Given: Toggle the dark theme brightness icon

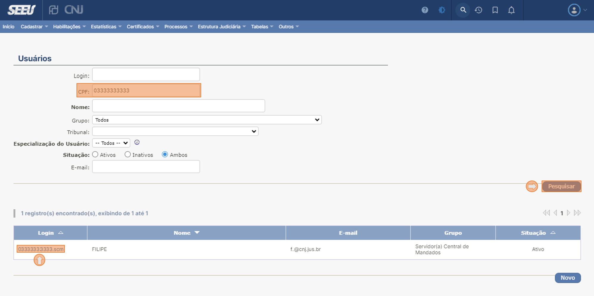Looking at the screenshot, I should click(442, 10).
